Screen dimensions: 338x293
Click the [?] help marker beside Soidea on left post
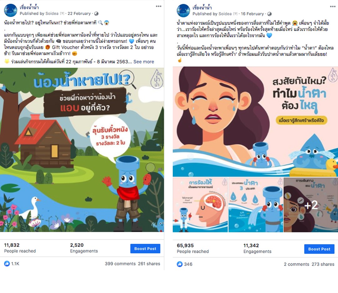[x=62, y=13]
